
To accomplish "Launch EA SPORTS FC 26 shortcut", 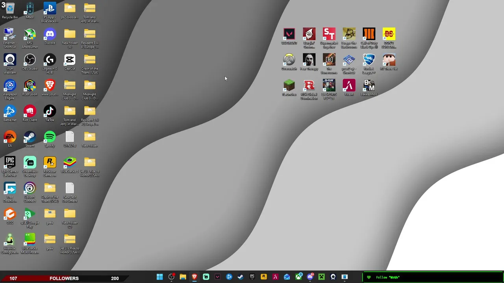I will coord(329,90).
